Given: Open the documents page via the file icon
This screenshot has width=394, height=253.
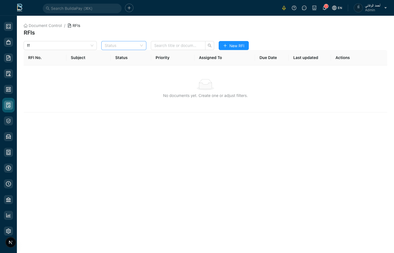Looking at the screenshot, I should tap(8, 58).
